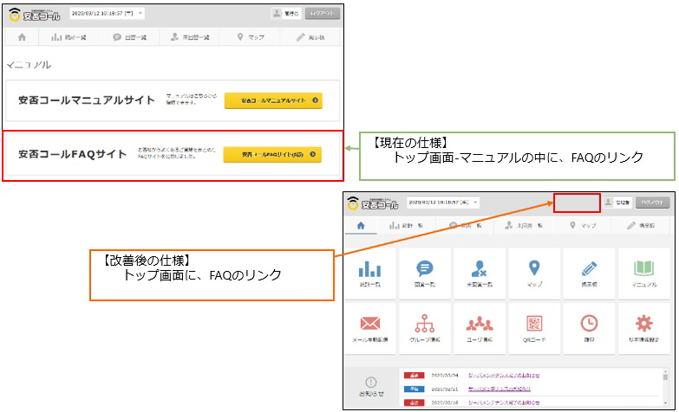Click 安否コールFAQサイト heading text
The height and width of the screenshot is (412, 679).
pos(72,154)
